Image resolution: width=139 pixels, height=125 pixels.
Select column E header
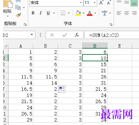click(119, 46)
